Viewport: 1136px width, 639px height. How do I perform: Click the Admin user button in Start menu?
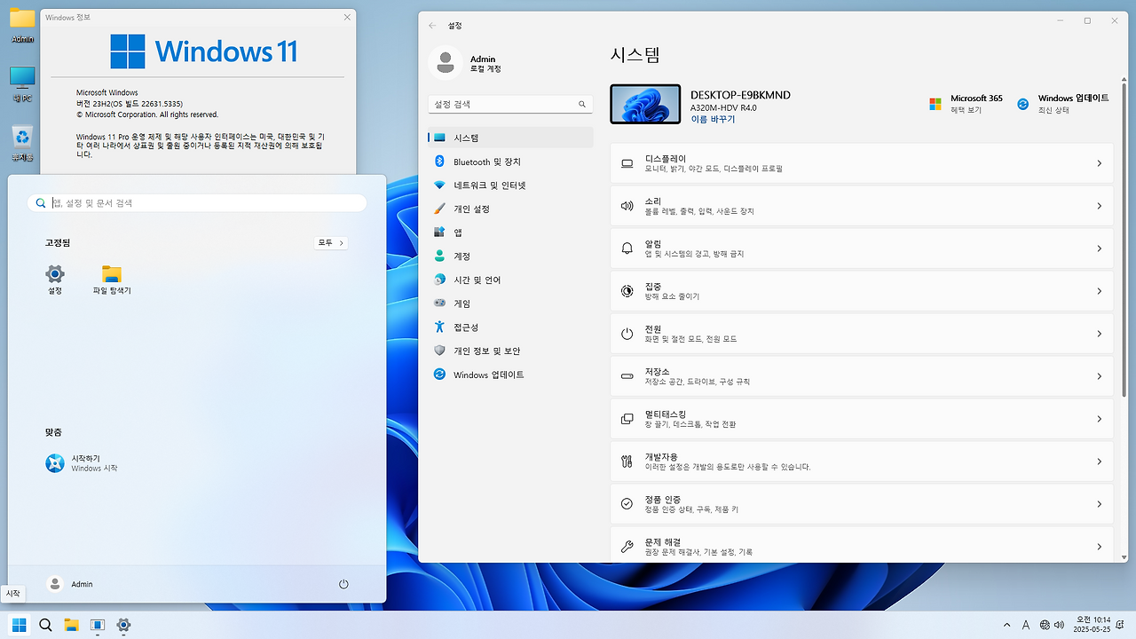[x=71, y=584]
